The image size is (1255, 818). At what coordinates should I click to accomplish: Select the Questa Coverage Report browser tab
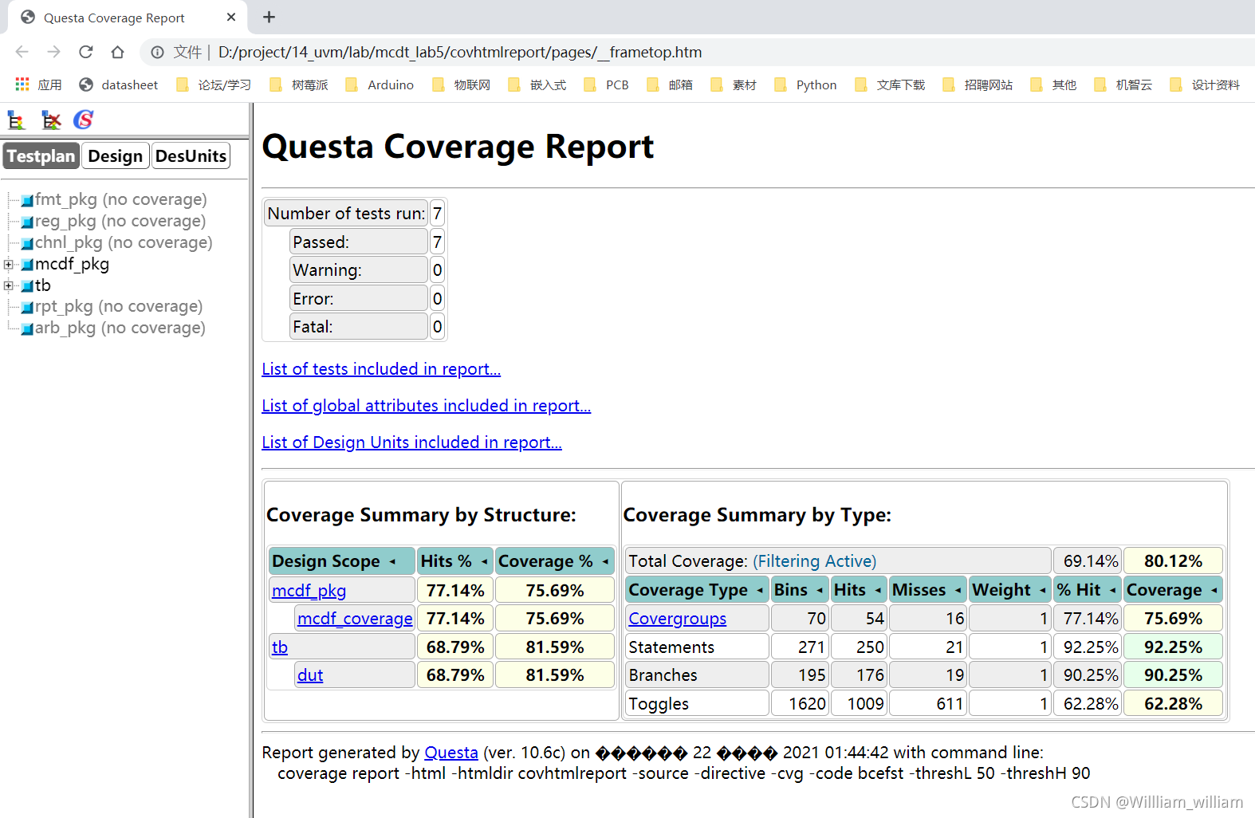tap(128, 18)
